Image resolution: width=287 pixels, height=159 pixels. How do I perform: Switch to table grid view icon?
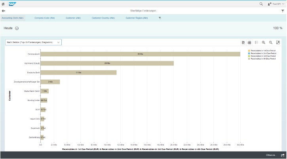coord(250,42)
